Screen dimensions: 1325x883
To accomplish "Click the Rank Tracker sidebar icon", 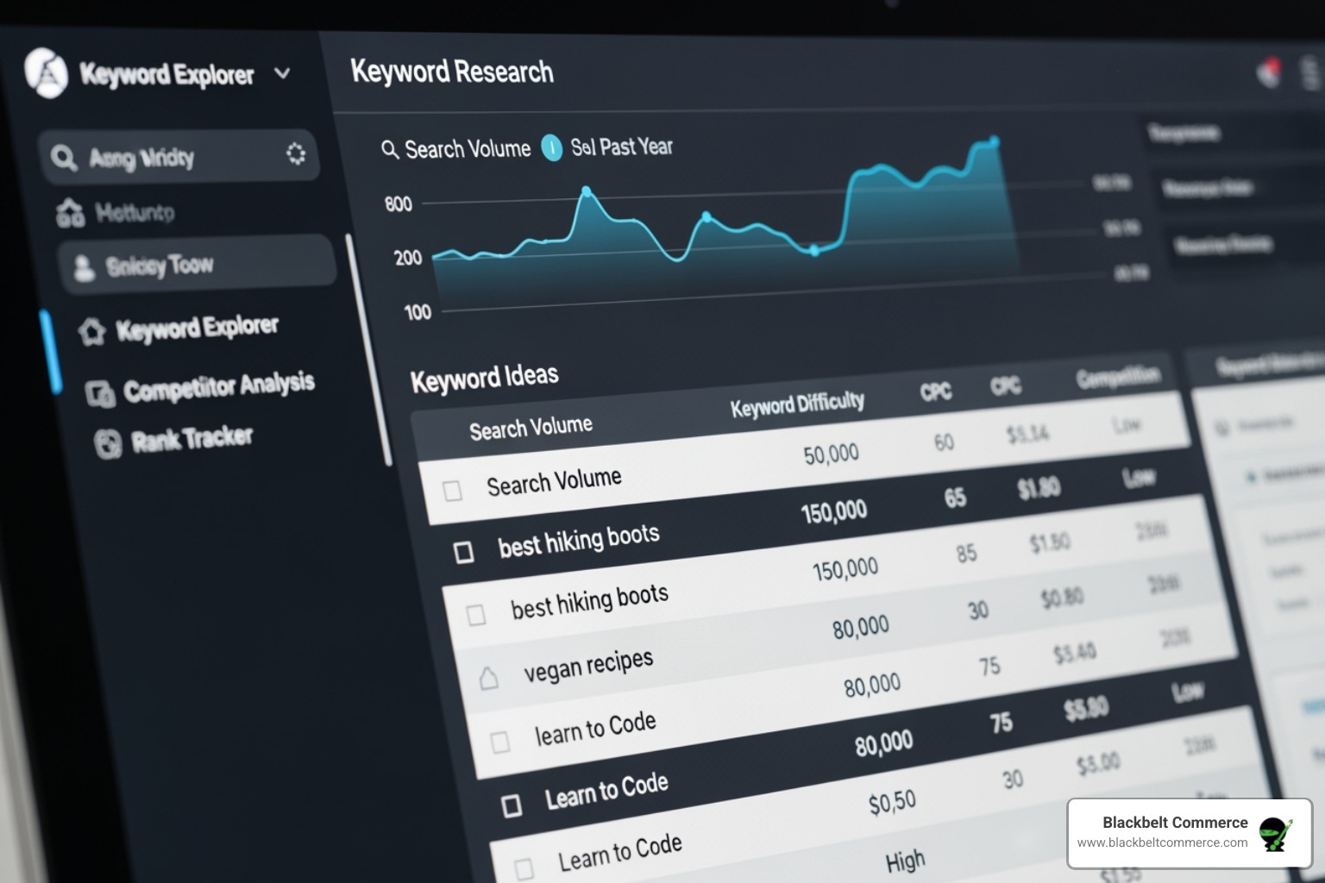I will click(108, 444).
